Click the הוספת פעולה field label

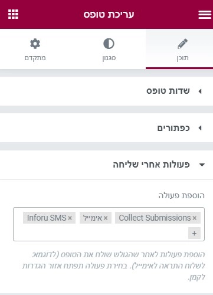(x=182, y=195)
